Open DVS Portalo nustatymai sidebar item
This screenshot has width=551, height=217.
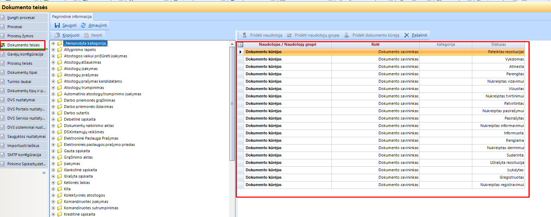click(24, 109)
